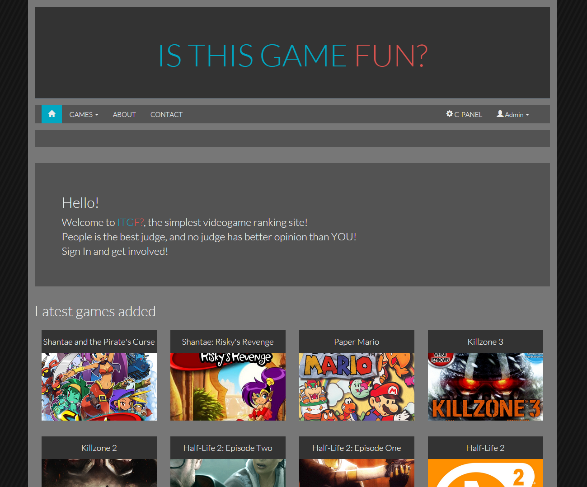Open the Killzone 2 game entry
This screenshot has height=487, width=587.
[99, 448]
